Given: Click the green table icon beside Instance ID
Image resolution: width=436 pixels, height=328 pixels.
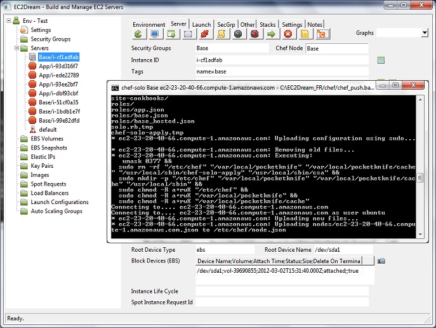Looking at the screenshot, I should click(x=381, y=60).
